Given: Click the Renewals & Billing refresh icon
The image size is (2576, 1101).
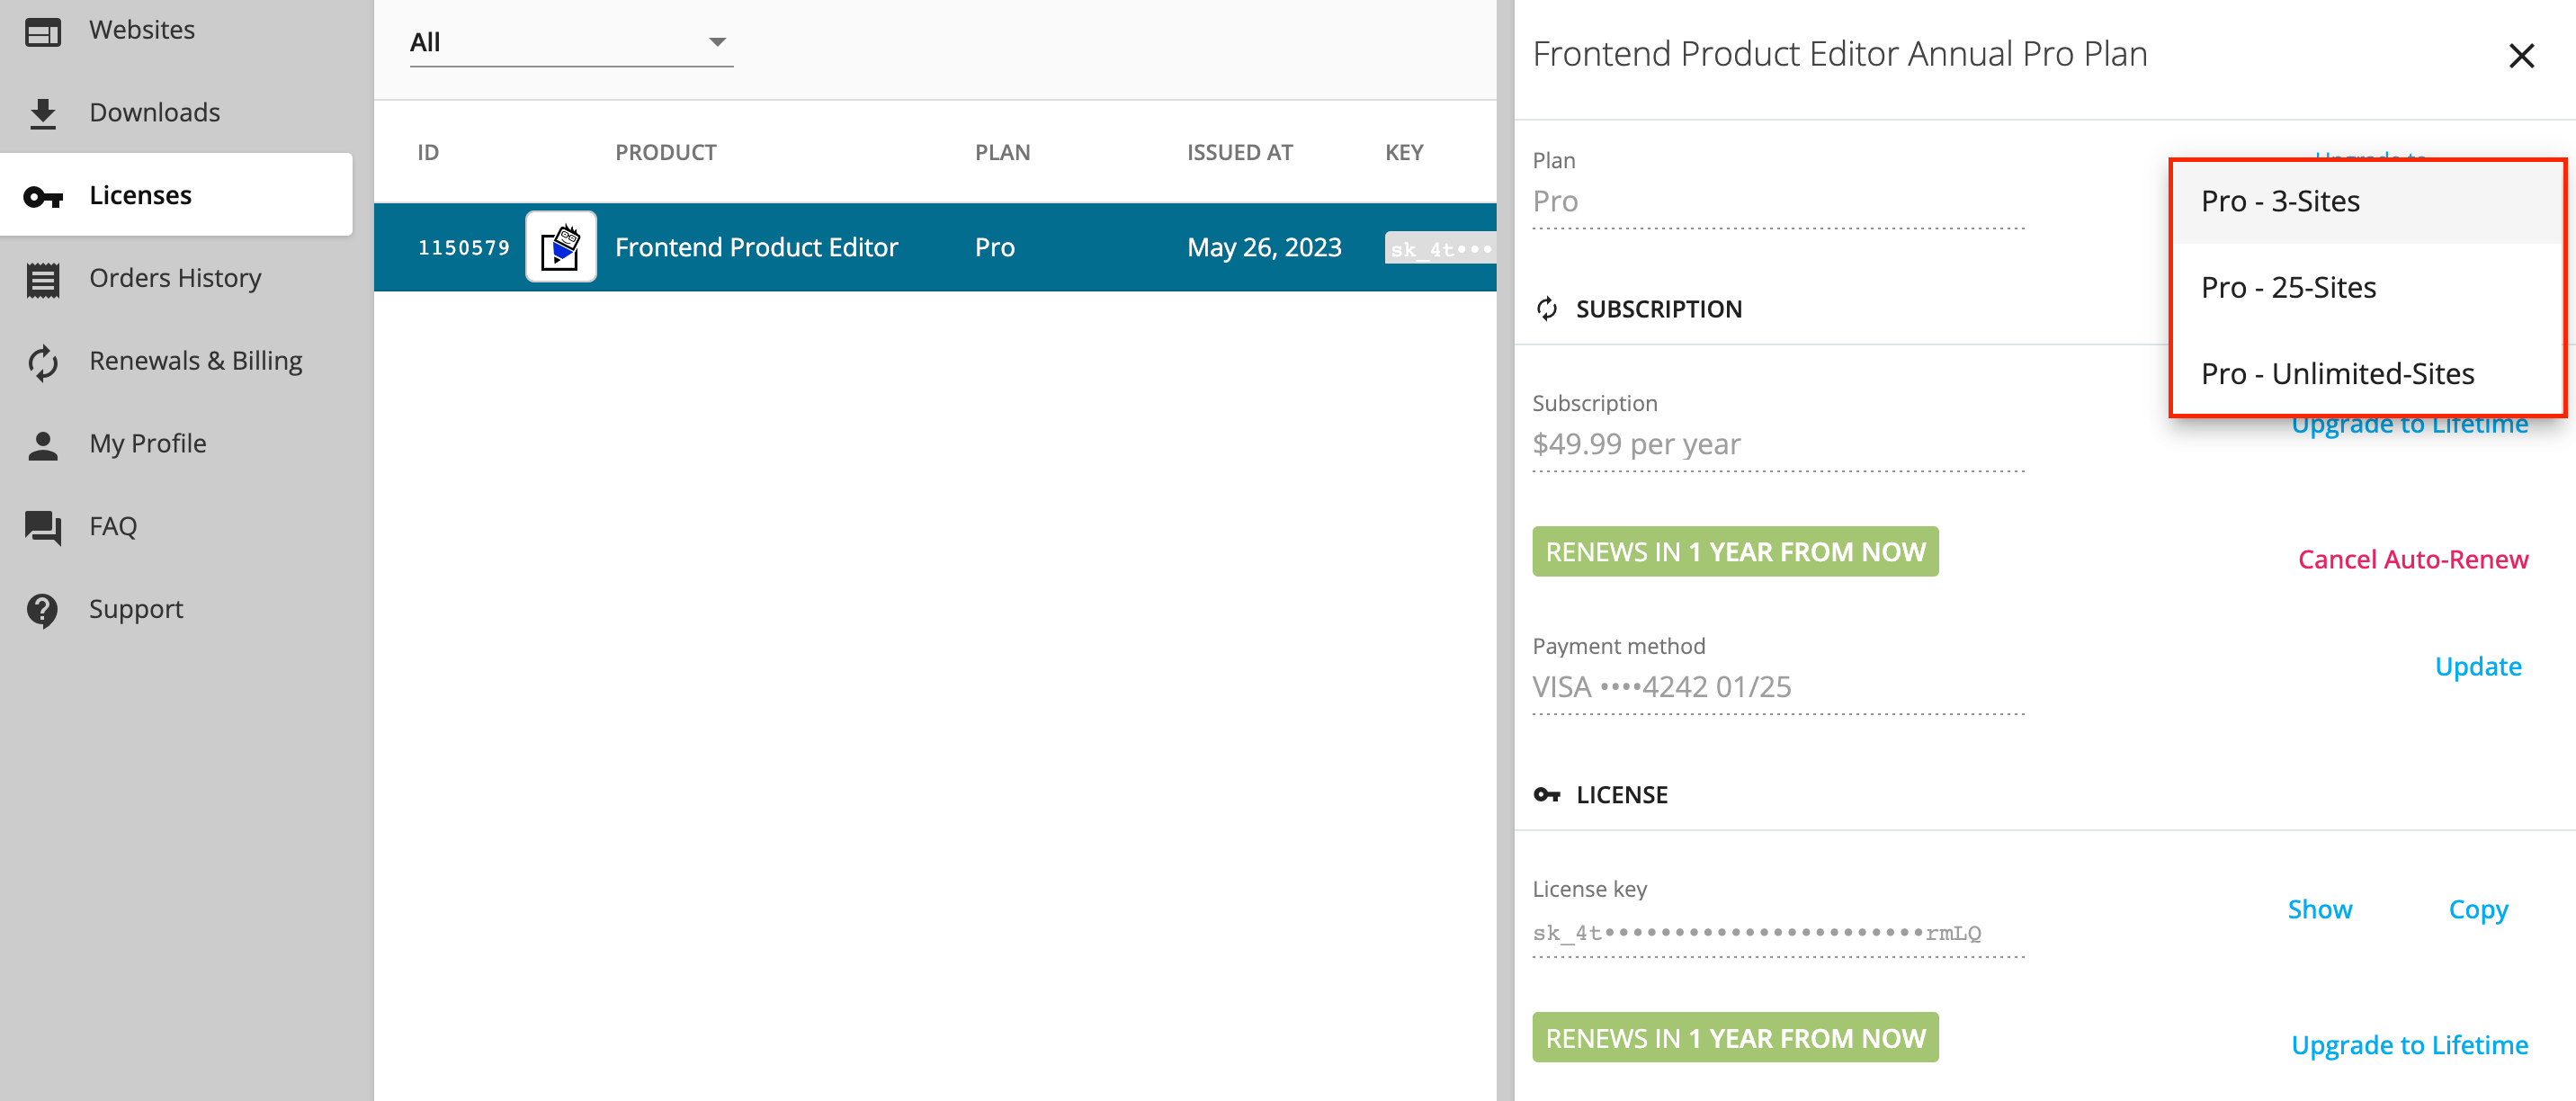Looking at the screenshot, I should (x=43, y=363).
